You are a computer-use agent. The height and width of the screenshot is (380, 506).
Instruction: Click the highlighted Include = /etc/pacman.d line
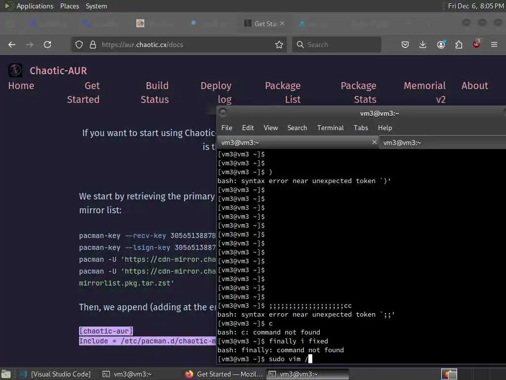click(147, 341)
